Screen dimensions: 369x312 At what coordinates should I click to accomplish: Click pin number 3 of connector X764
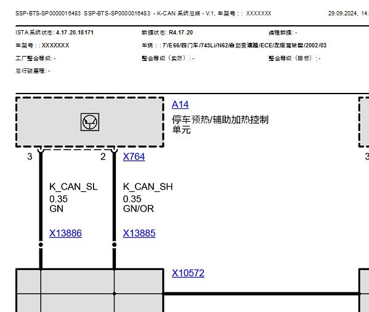click(30, 156)
